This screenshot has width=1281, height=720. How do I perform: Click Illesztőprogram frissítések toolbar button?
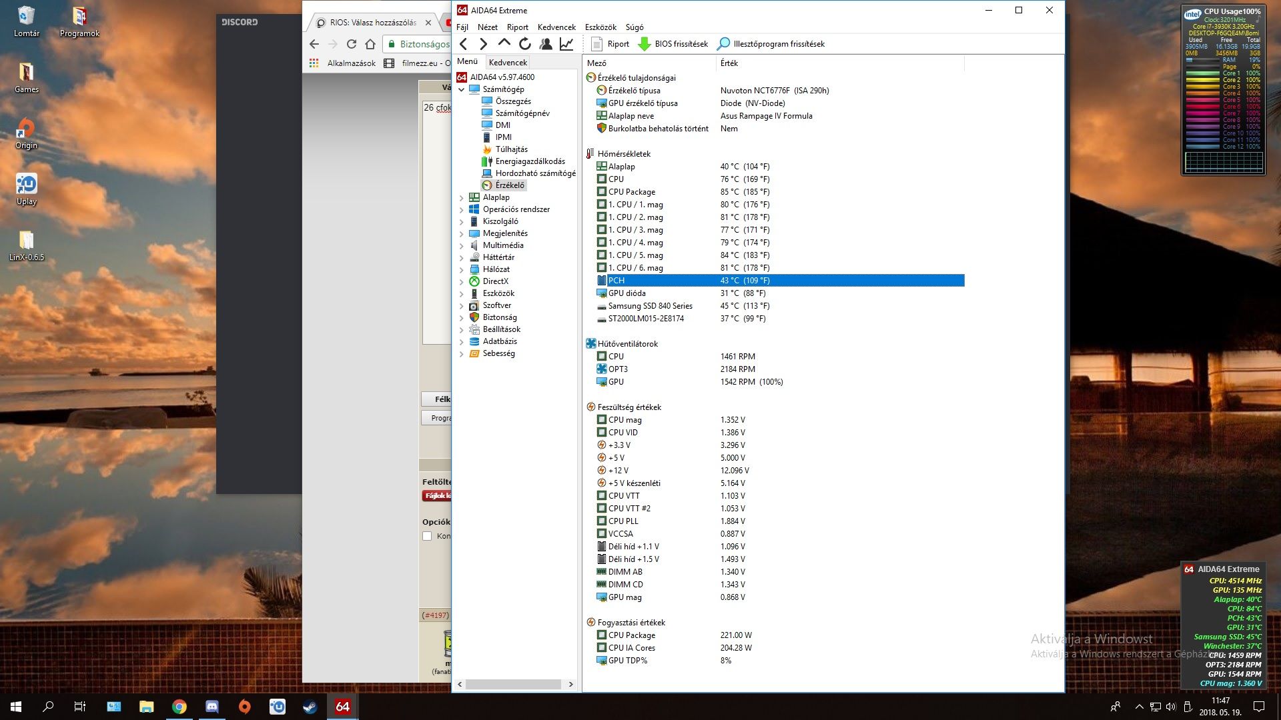[x=771, y=44]
